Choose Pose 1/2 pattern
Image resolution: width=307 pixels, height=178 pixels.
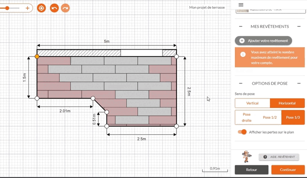click(x=270, y=117)
